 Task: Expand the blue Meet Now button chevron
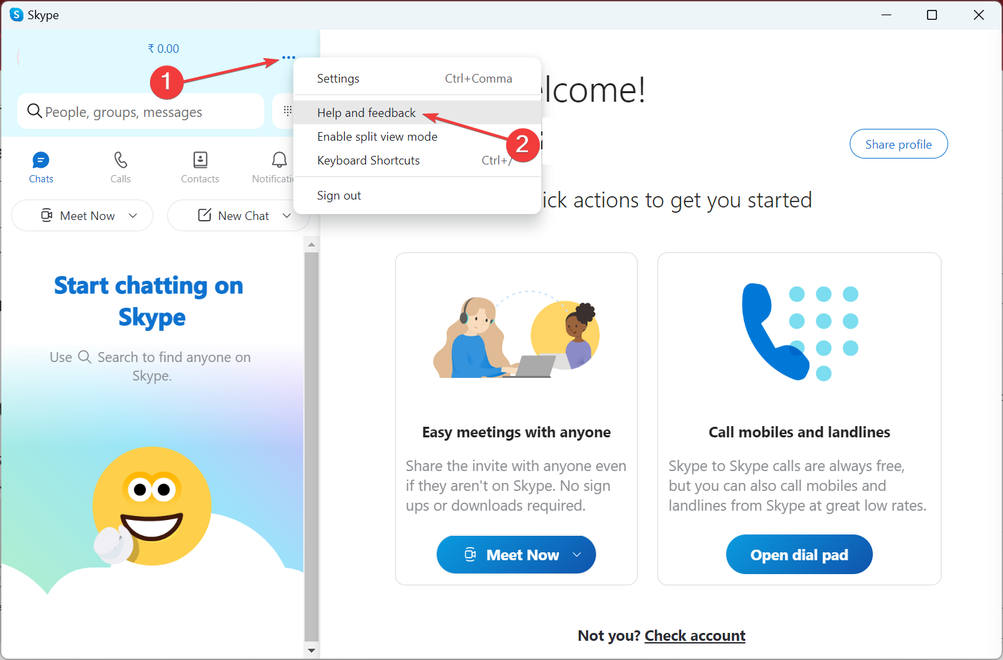click(577, 554)
